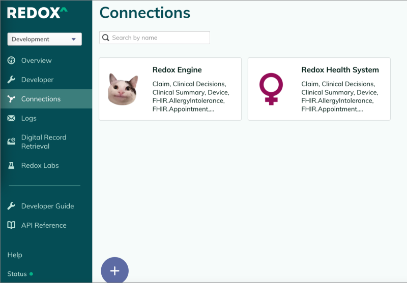Add a new connection with plus button
The width and height of the screenshot is (407, 283).
point(115,271)
